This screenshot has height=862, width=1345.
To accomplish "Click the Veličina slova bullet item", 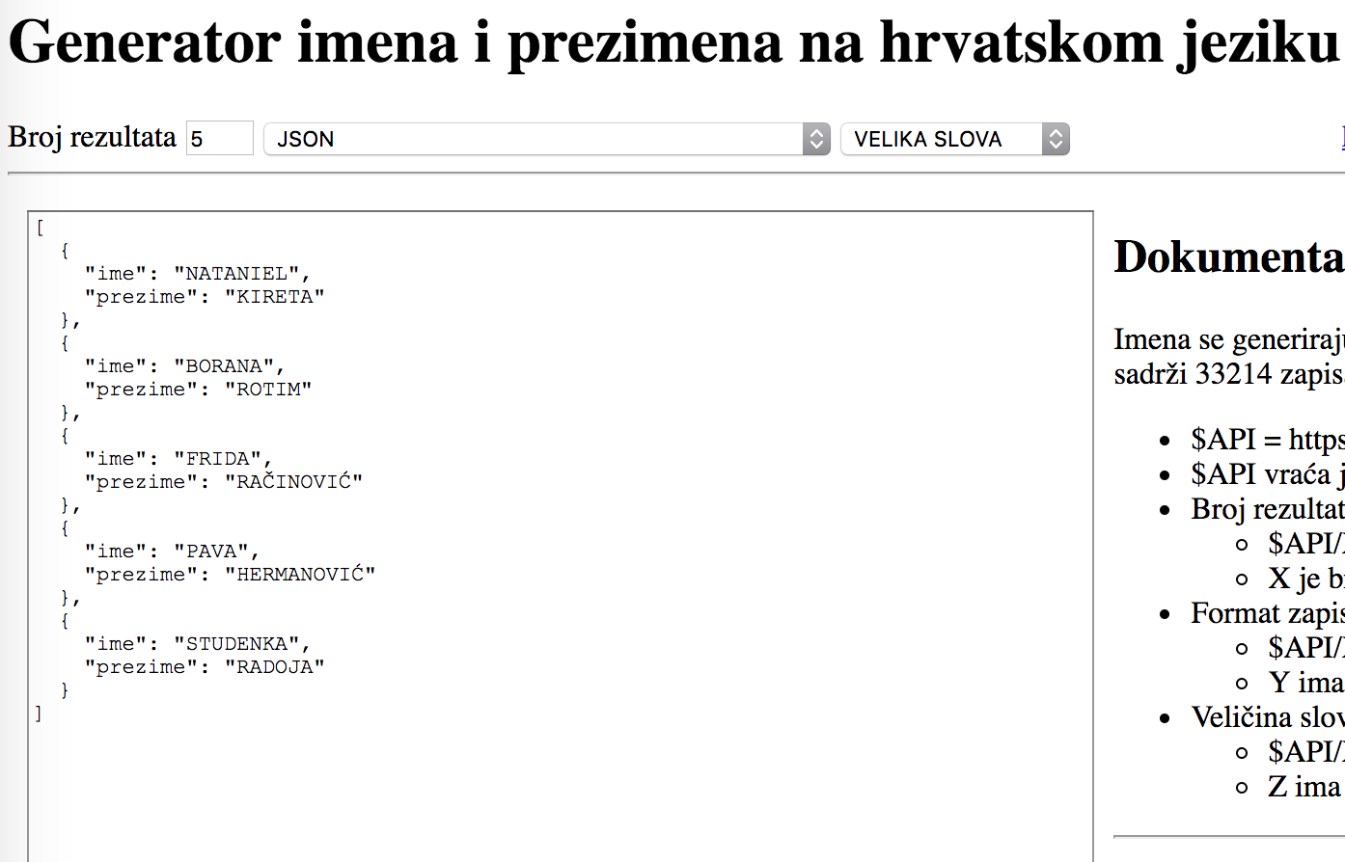I will [x=1266, y=717].
